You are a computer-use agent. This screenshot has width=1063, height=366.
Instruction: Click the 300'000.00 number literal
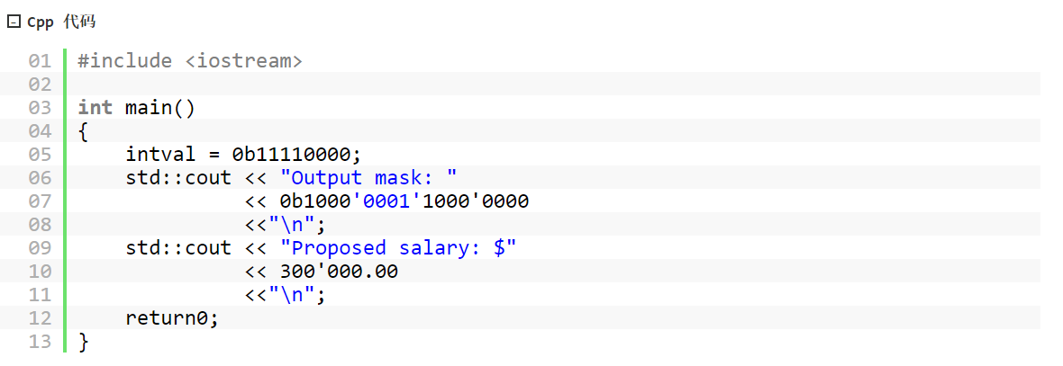coord(339,272)
